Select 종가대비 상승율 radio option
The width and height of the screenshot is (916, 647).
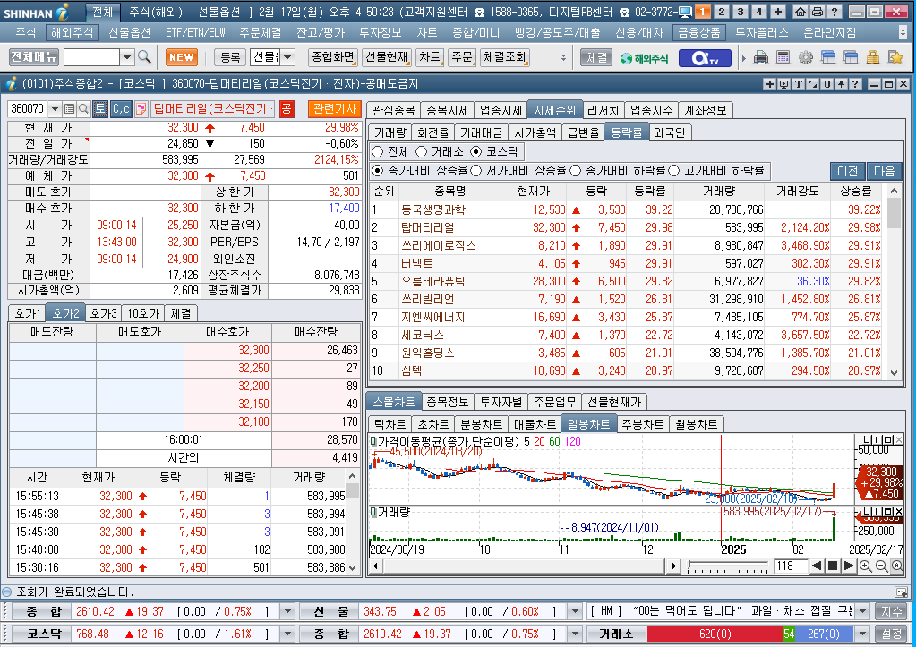point(378,171)
